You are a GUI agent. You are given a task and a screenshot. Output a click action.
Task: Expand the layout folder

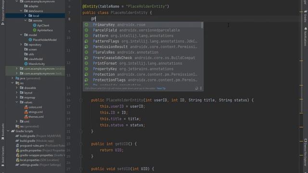tap(17, 93)
